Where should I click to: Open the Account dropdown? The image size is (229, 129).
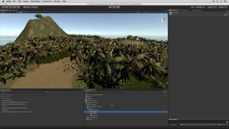point(200,7)
